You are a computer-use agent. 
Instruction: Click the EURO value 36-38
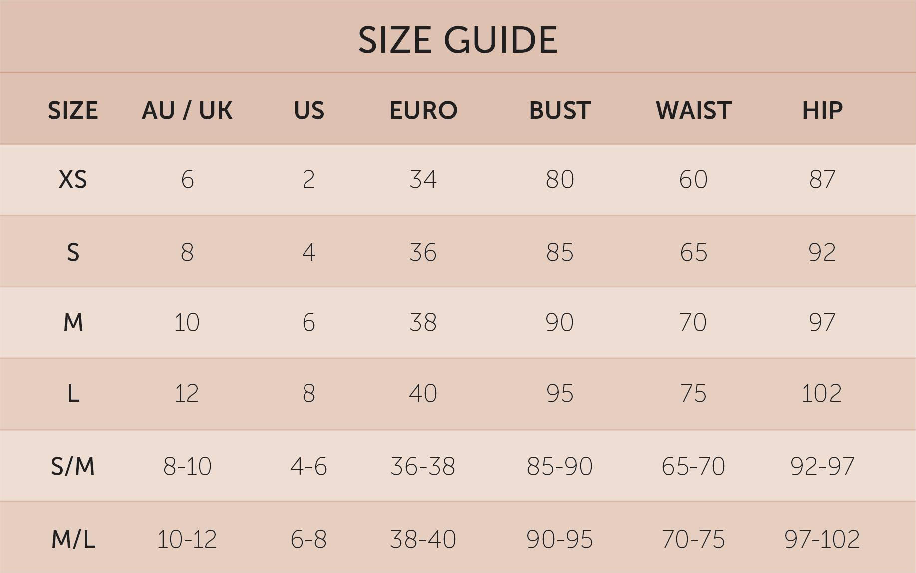(423, 467)
